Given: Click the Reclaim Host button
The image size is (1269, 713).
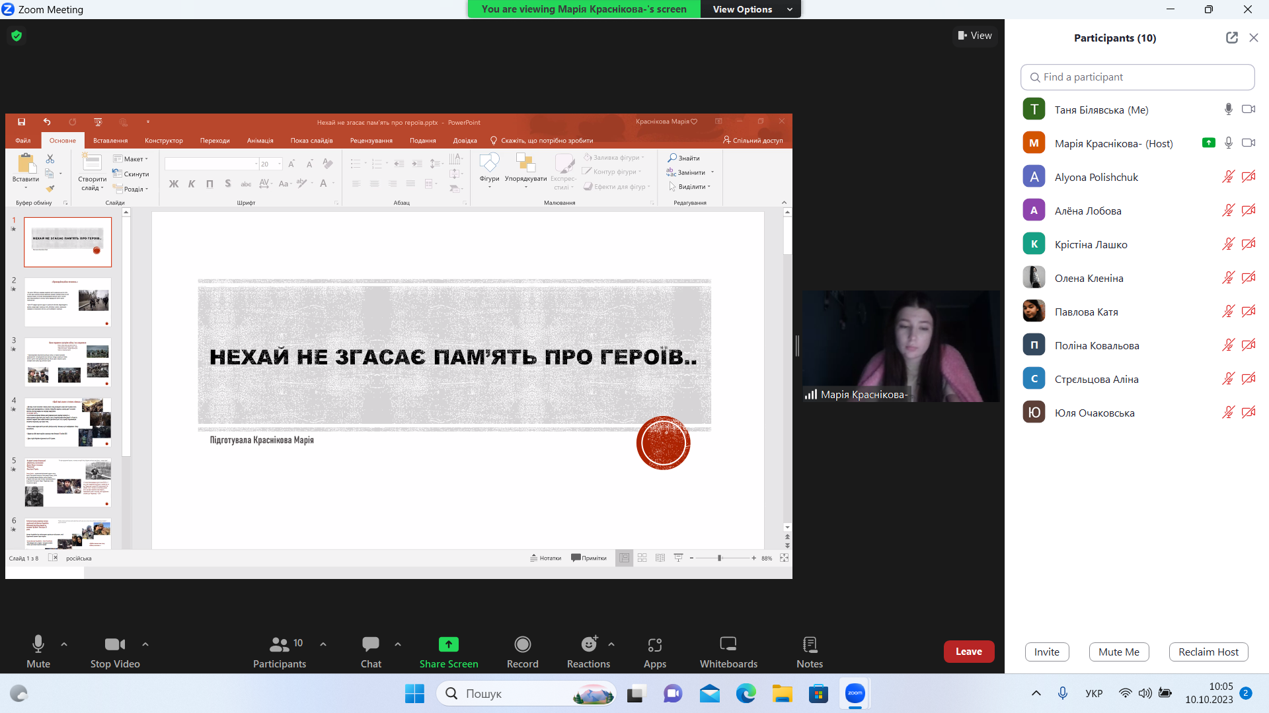Looking at the screenshot, I should pyautogui.click(x=1208, y=652).
